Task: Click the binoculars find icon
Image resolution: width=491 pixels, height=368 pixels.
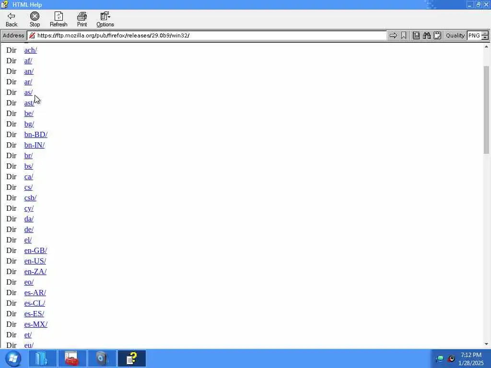Action: click(427, 35)
